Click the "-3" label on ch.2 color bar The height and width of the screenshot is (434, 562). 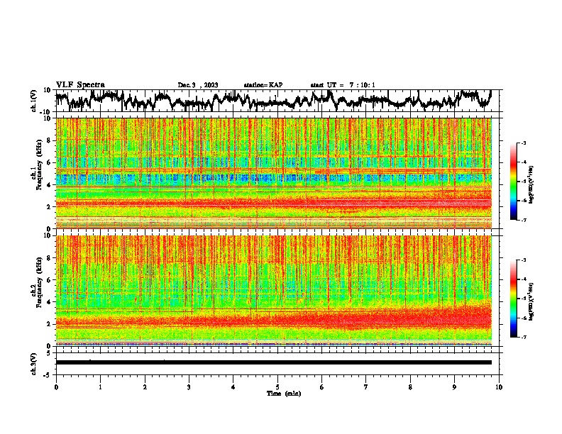(x=524, y=260)
